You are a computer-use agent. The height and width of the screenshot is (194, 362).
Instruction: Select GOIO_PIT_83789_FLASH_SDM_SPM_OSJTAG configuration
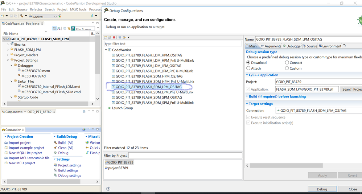(149, 97)
